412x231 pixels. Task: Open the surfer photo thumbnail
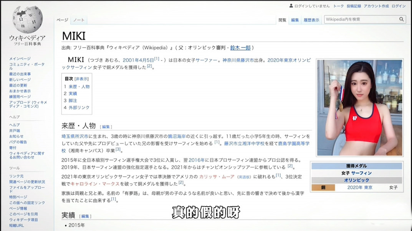pyautogui.click(x=359, y=108)
